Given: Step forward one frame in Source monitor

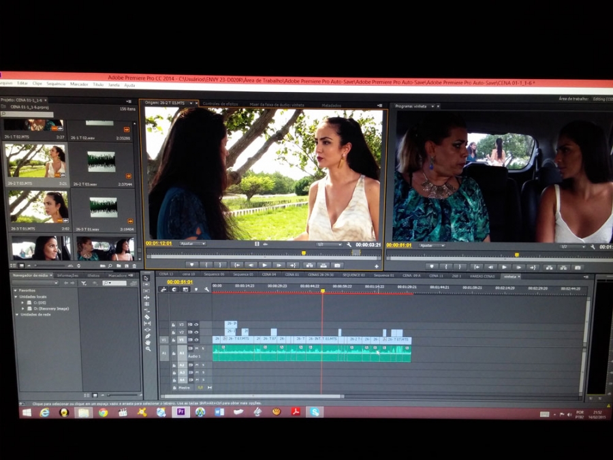Looking at the screenshot, I should (x=279, y=265).
